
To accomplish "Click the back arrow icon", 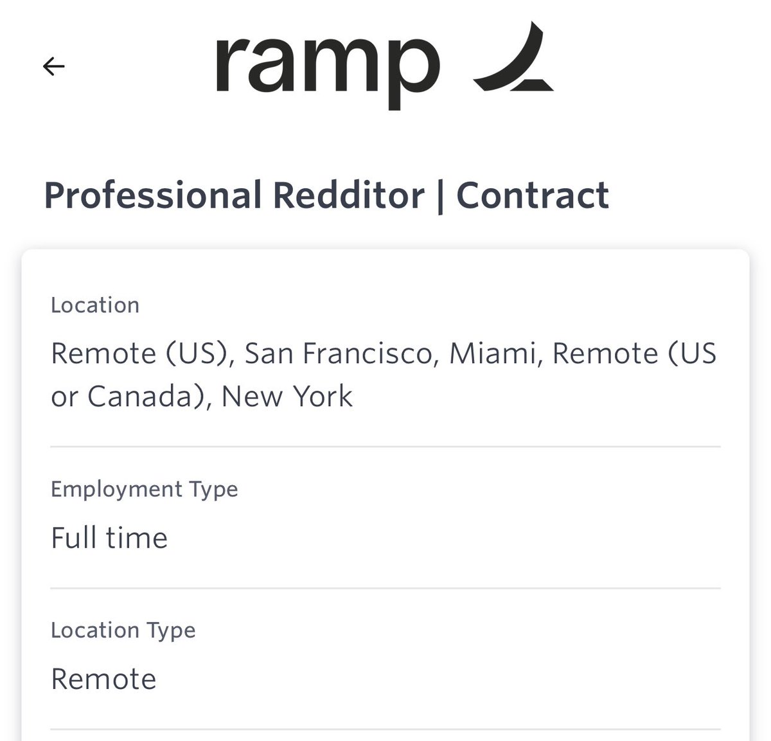I will (x=53, y=66).
